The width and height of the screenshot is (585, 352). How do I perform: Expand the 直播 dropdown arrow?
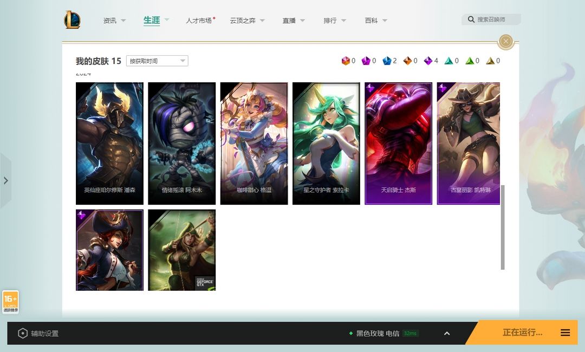[303, 21]
